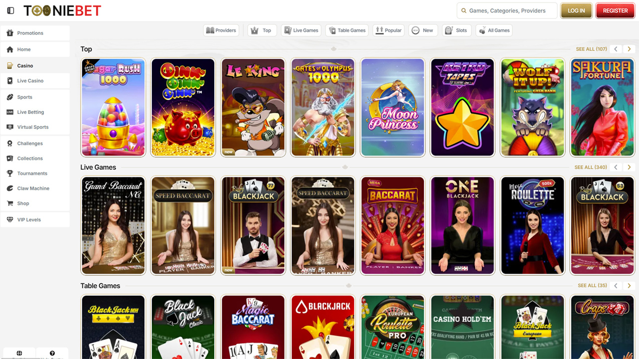Click the next arrow on the Top carousel

tap(629, 49)
